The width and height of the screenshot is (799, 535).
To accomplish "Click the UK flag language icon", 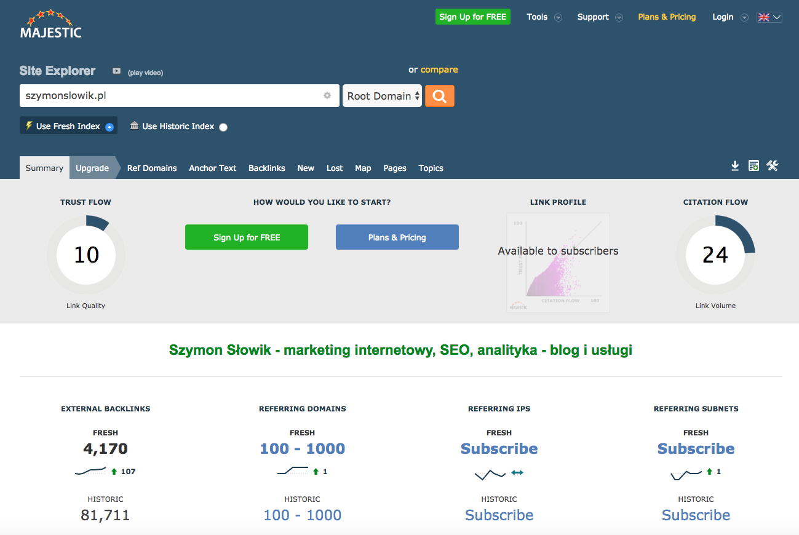I will click(764, 17).
